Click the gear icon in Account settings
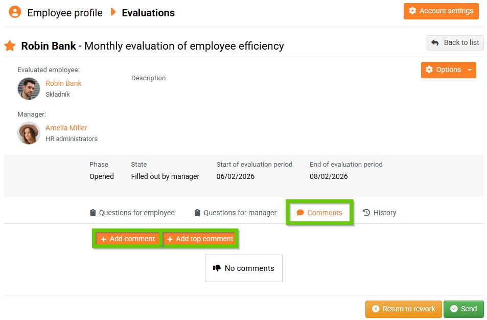The width and height of the screenshot is (487, 320). (413, 11)
